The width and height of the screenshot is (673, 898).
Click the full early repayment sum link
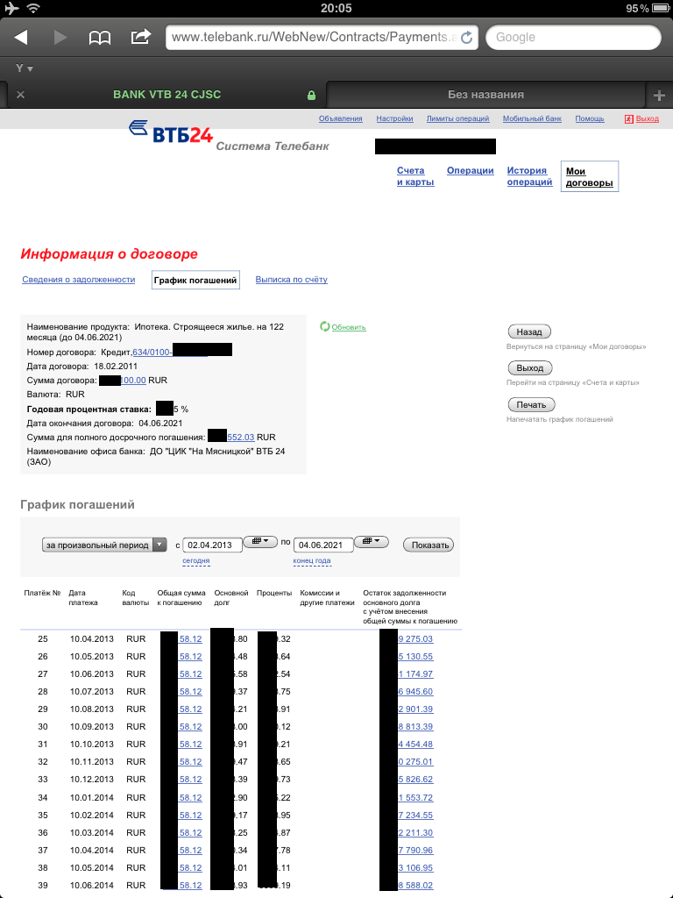(240, 437)
